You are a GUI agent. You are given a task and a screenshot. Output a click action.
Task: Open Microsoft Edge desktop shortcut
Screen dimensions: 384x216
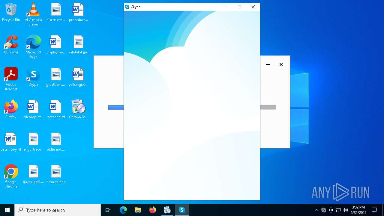click(x=33, y=47)
